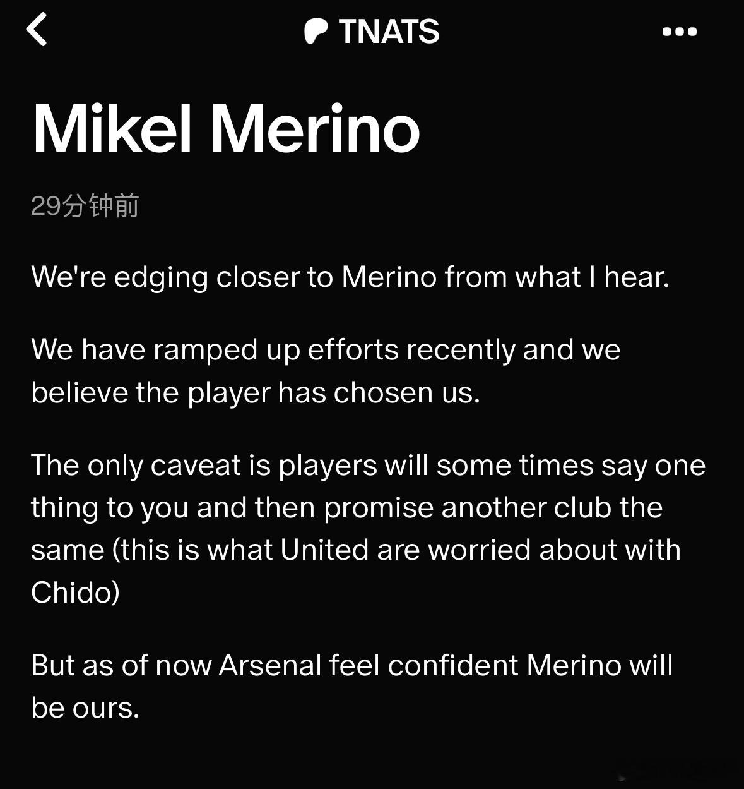Go back using the left chevron arrow
The height and width of the screenshot is (789, 744).
tap(37, 30)
